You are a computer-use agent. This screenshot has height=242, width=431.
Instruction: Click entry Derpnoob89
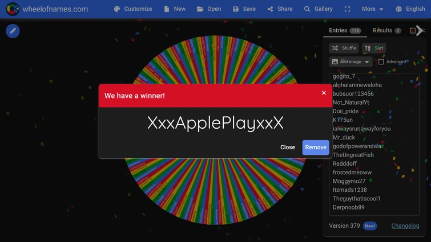click(349, 207)
